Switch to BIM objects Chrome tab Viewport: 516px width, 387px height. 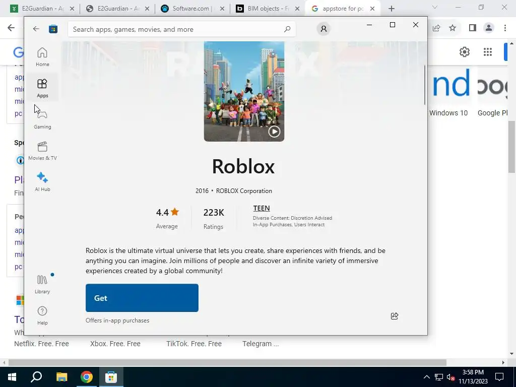point(268,9)
